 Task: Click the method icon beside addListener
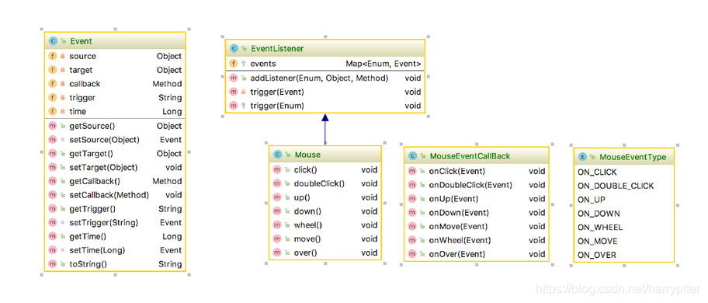tap(234, 78)
